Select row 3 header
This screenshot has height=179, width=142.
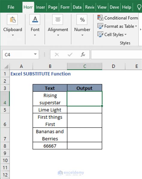(x=5, y=88)
